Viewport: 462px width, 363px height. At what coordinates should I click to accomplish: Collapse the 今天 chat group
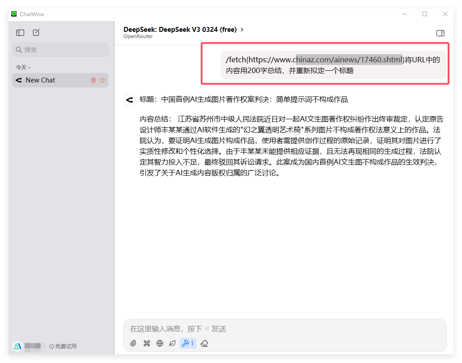click(23, 67)
